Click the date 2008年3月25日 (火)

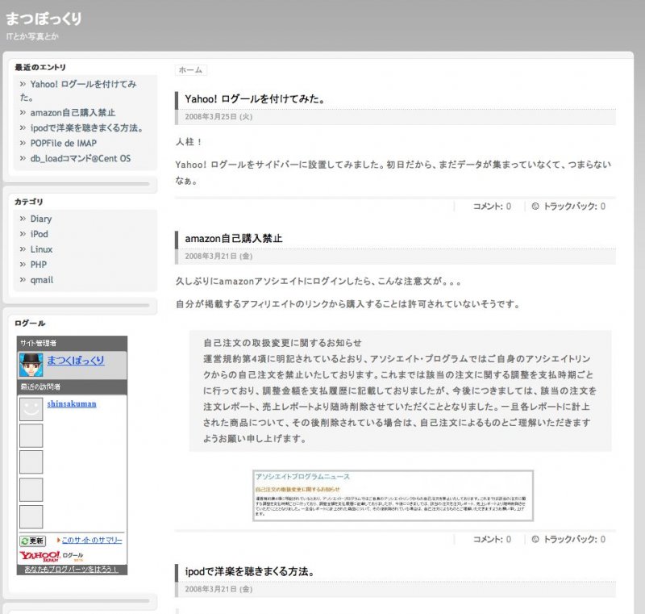point(218,117)
